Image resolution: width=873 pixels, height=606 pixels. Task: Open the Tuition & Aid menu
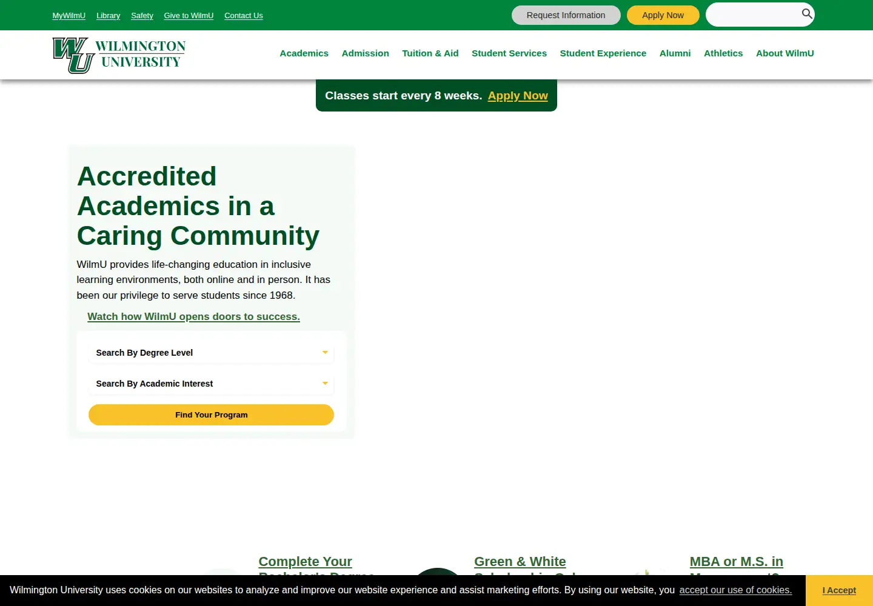[430, 53]
